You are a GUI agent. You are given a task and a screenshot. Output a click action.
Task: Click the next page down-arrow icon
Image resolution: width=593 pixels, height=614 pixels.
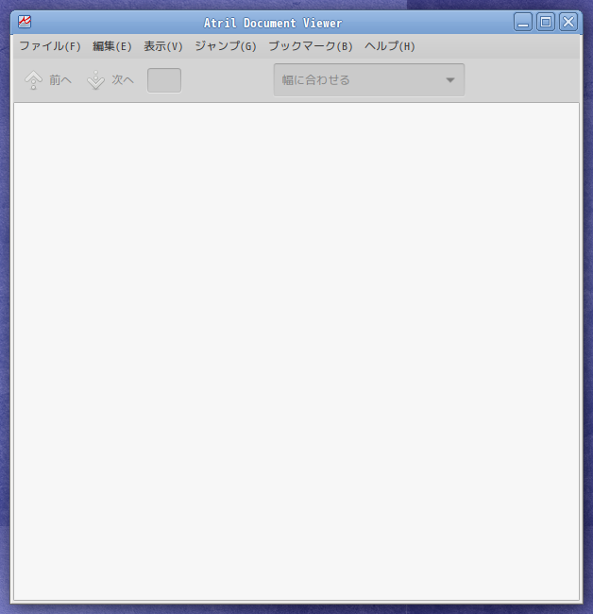click(x=96, y=80)
